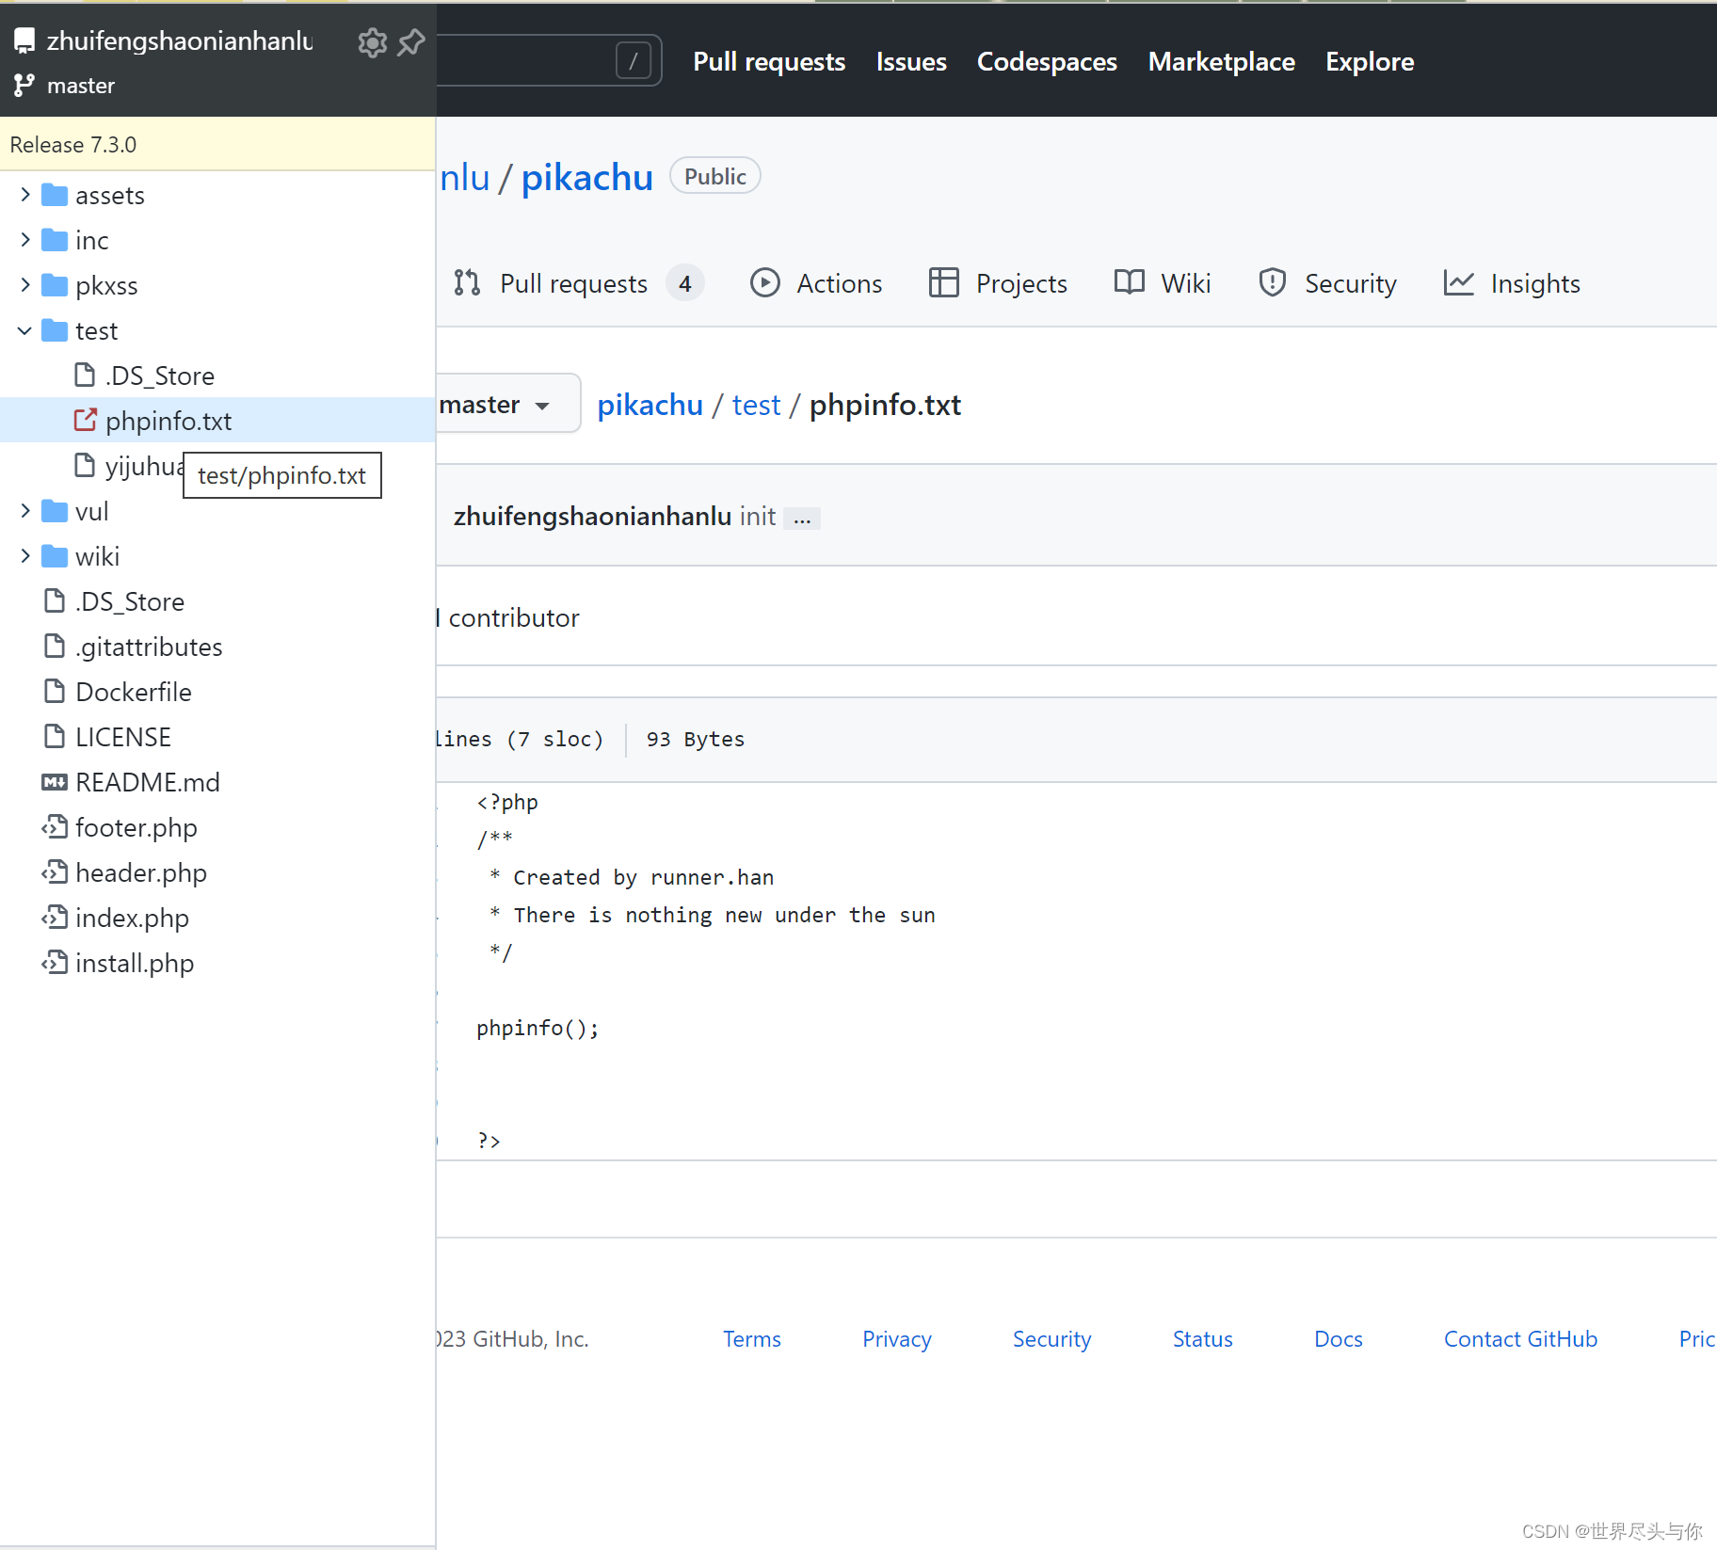1717x1550 pixels.
Task: Focus the GitHub search field with slash hint
Action: (549, 61)
